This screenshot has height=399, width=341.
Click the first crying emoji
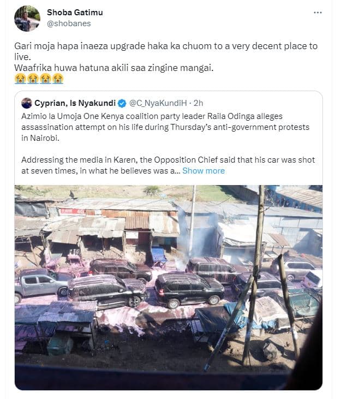point(20,79)
